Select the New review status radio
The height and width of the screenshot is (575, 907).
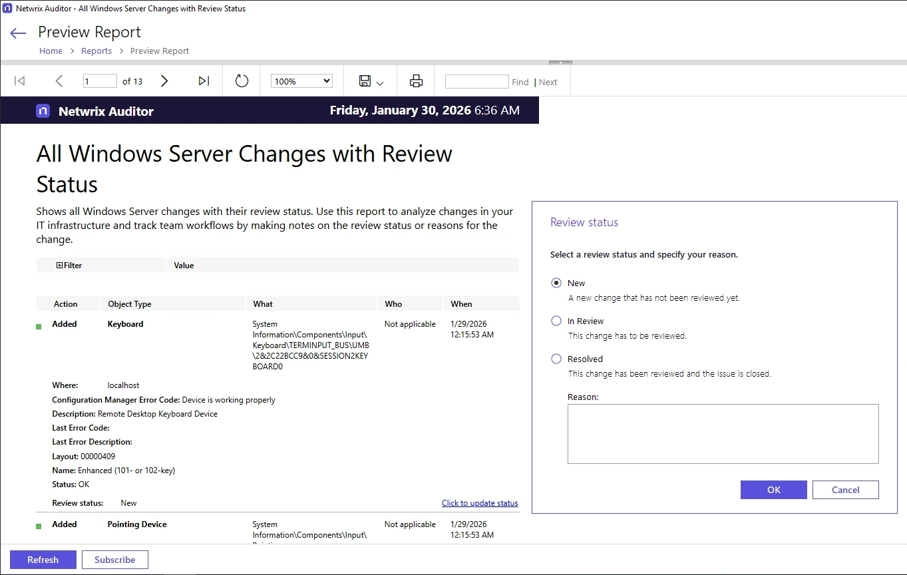(x=556, y=283)
